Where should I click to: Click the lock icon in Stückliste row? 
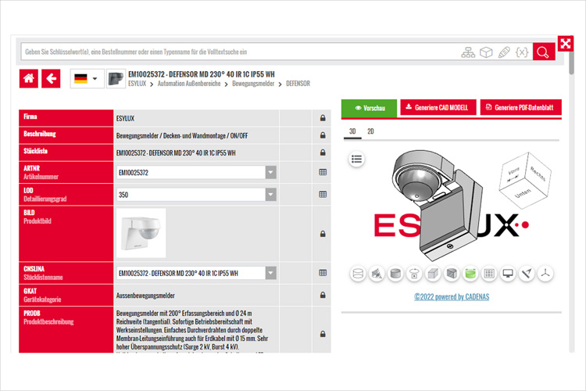(x=323, y=152)
